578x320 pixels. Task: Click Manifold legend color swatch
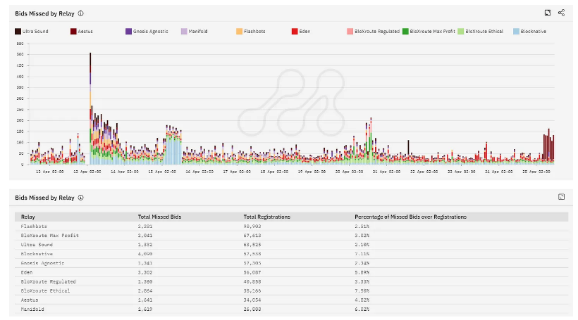tap(184, 31)
